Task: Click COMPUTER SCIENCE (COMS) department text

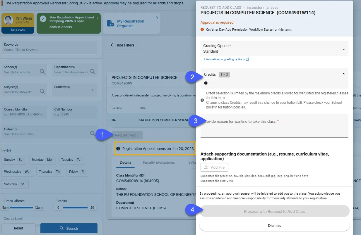Action: 141,208
